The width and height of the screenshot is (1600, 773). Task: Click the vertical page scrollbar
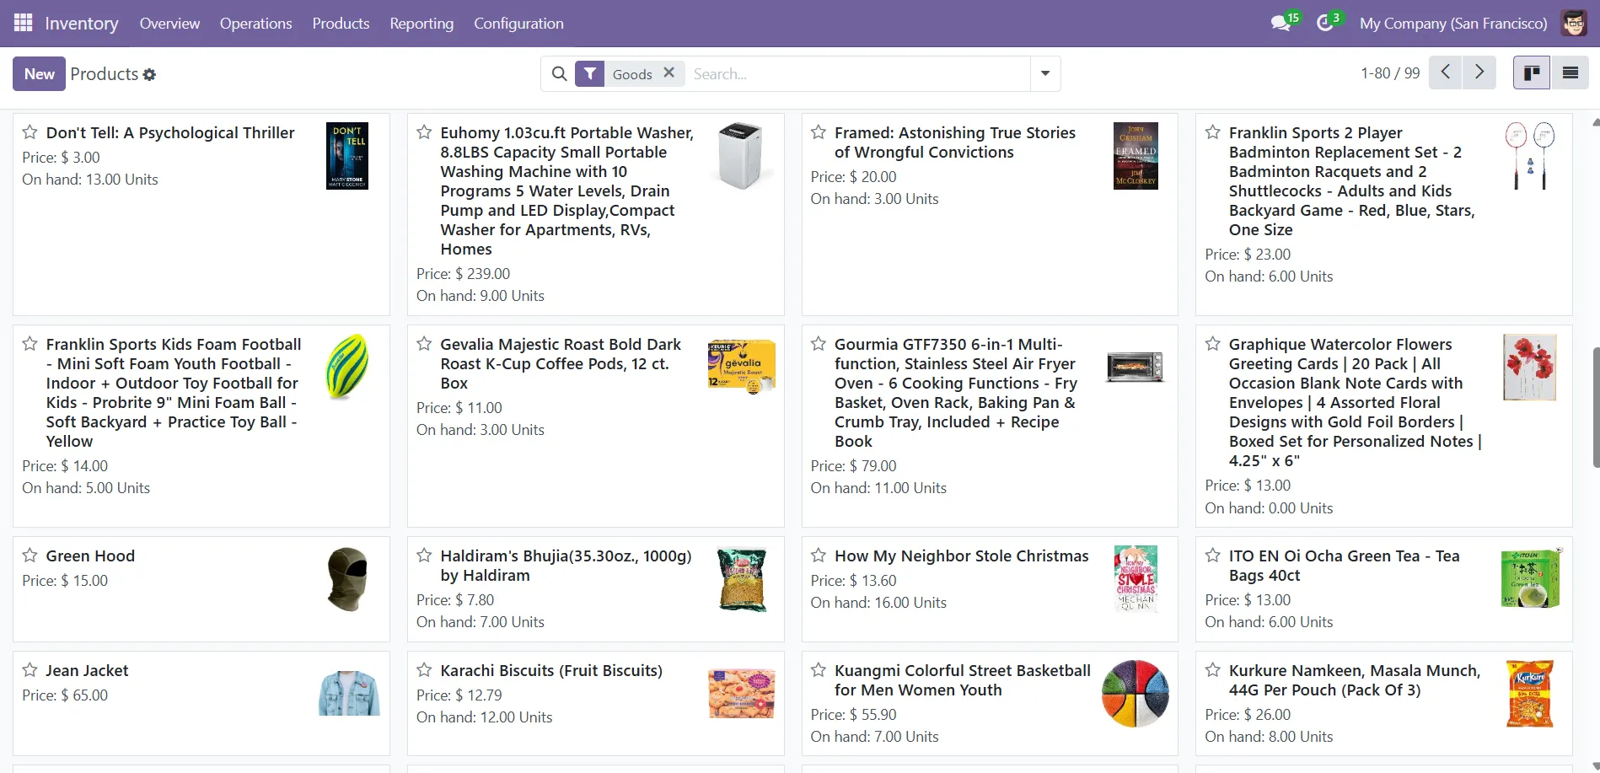(1595, 406)
